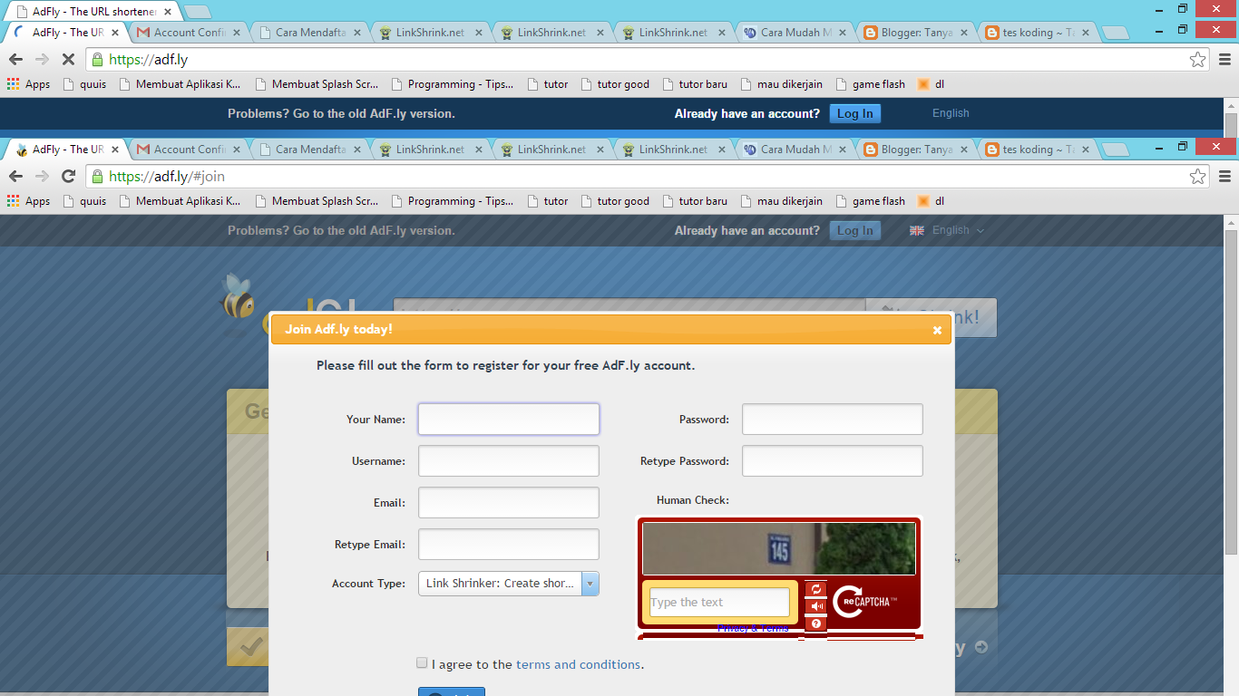Open tutor good bookmark in the adf.ly/#join window
Screen dimensions: 1239x696
614,201
